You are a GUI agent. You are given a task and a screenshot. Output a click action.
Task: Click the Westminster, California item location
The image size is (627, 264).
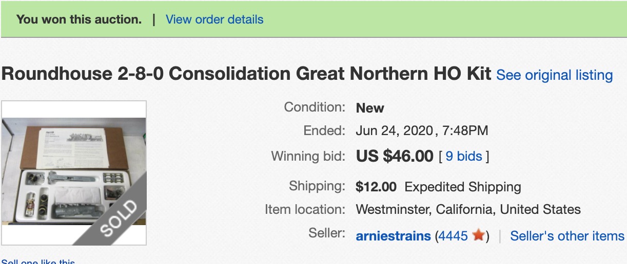[468, 209]
